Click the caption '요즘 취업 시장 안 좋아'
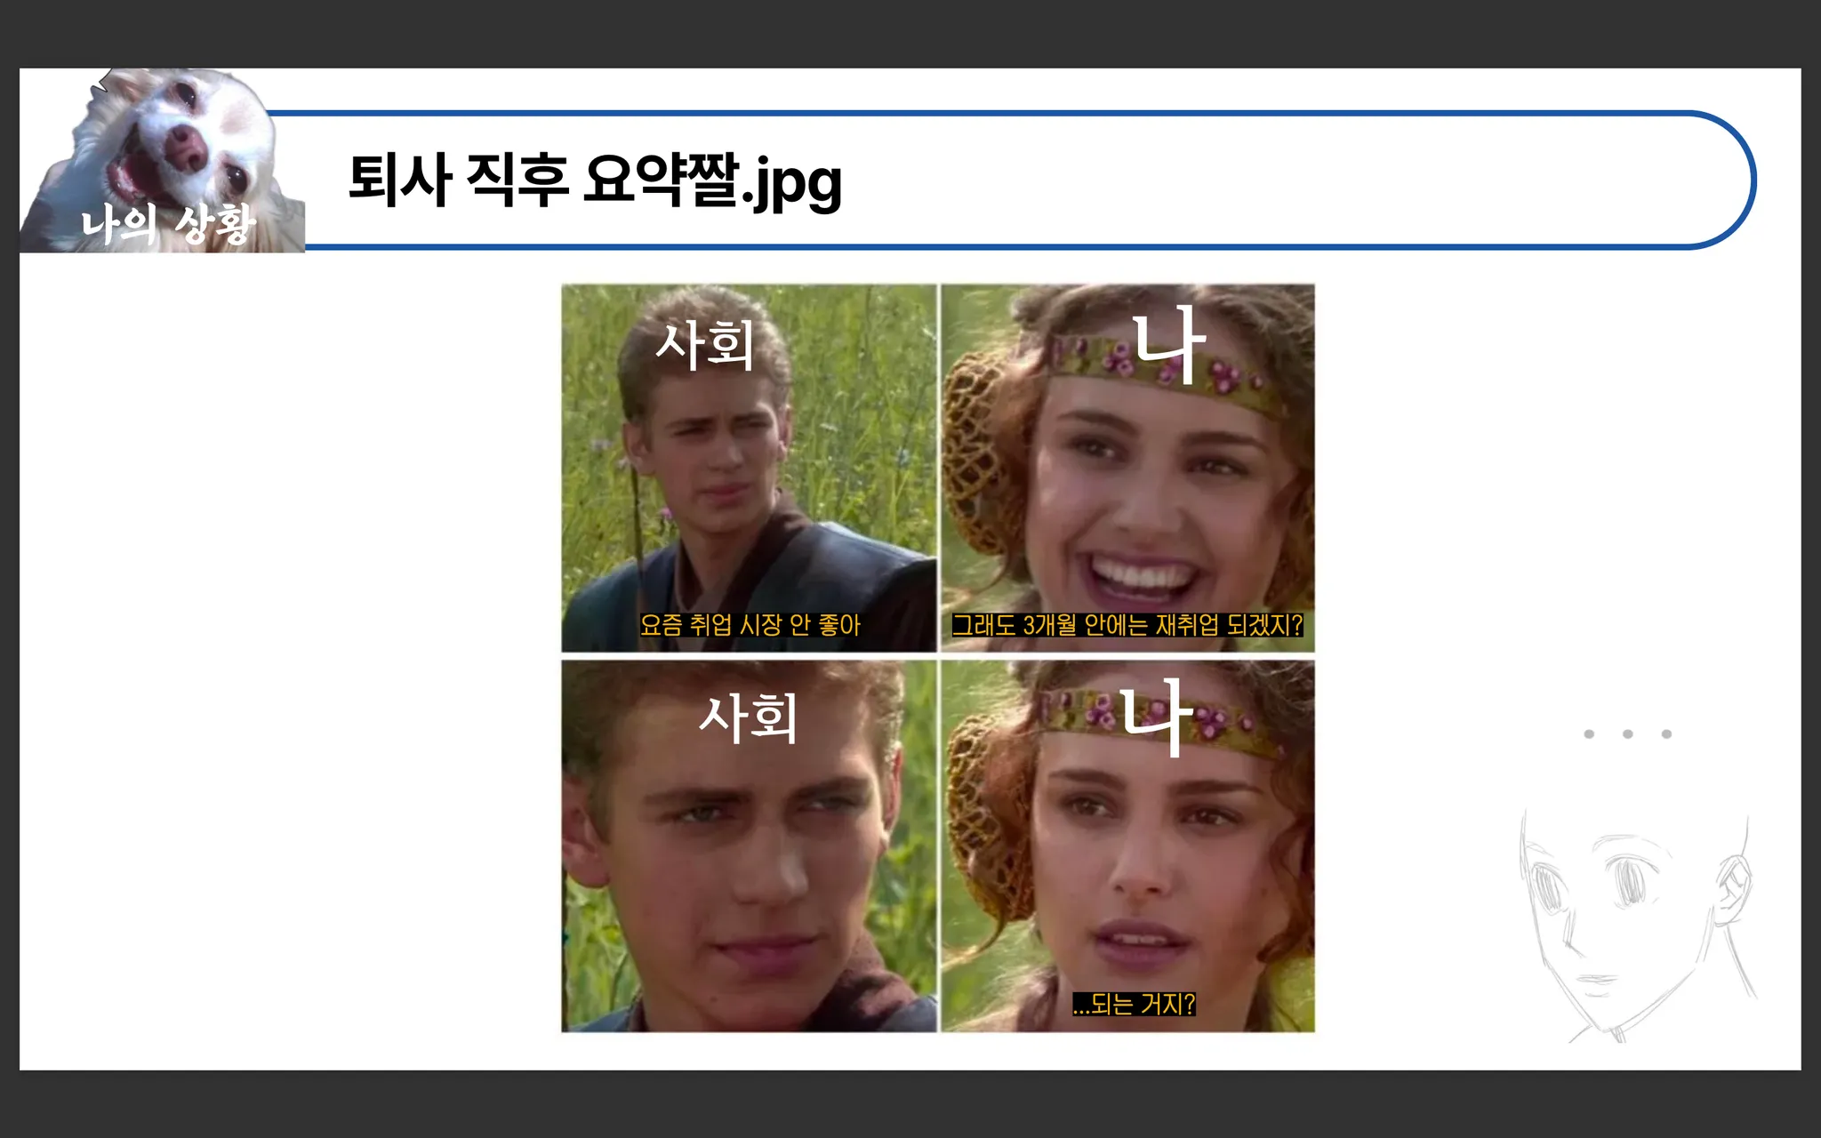 750,625
